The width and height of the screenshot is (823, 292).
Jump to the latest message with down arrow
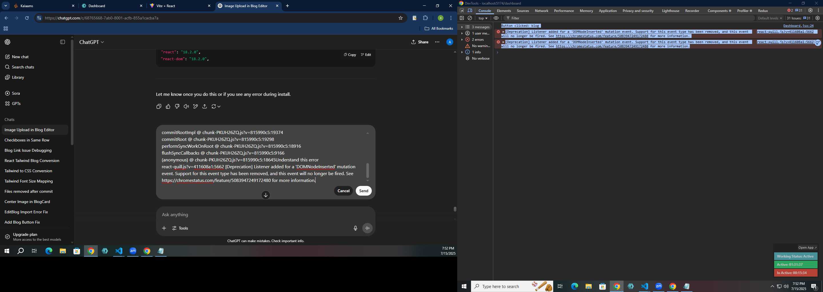(x=266, y=195)
